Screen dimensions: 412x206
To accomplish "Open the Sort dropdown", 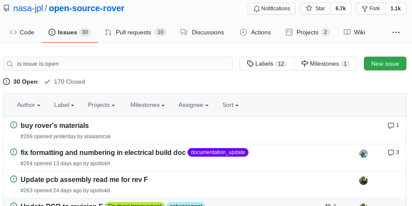I will pos(230,105).
